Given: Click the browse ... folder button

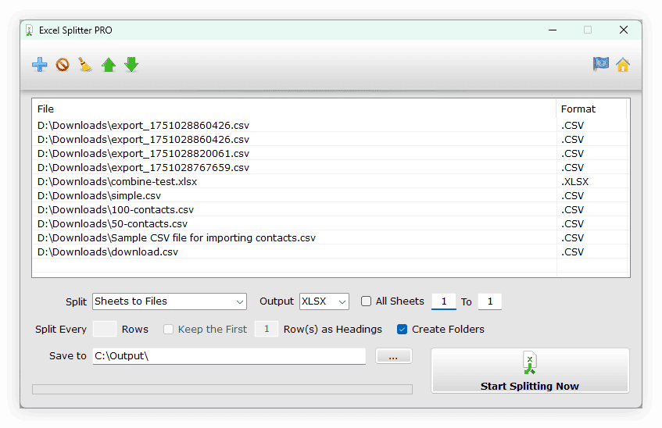Looking at the screenshot, I should (393, 356).
